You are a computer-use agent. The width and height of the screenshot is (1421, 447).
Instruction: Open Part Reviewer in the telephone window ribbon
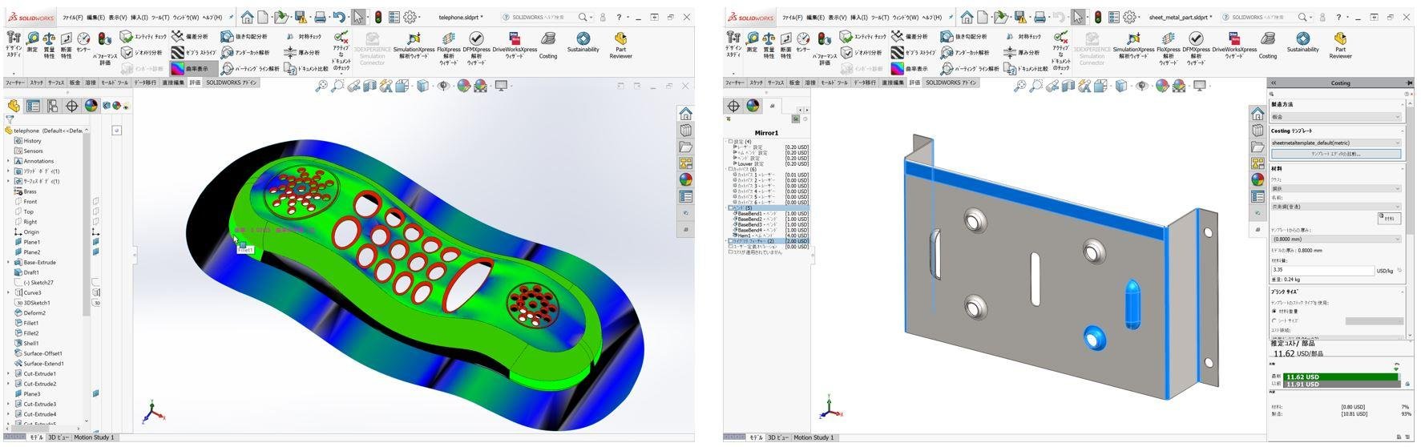pos(620,45)
